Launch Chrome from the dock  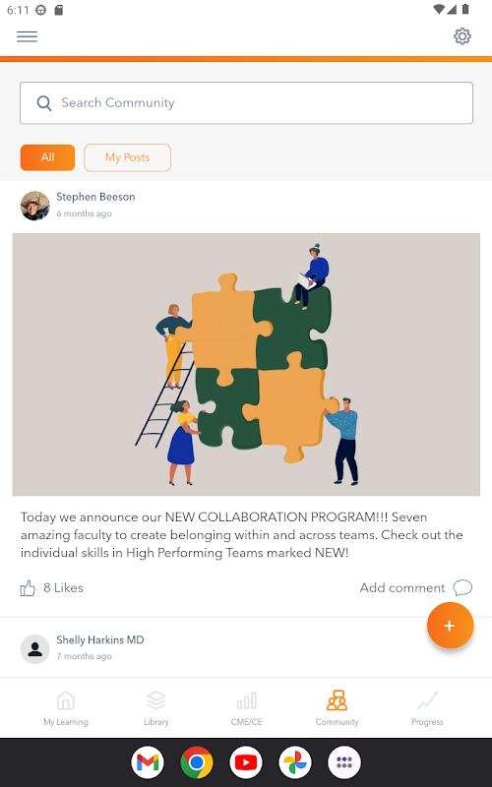click(x=197, y=762)
